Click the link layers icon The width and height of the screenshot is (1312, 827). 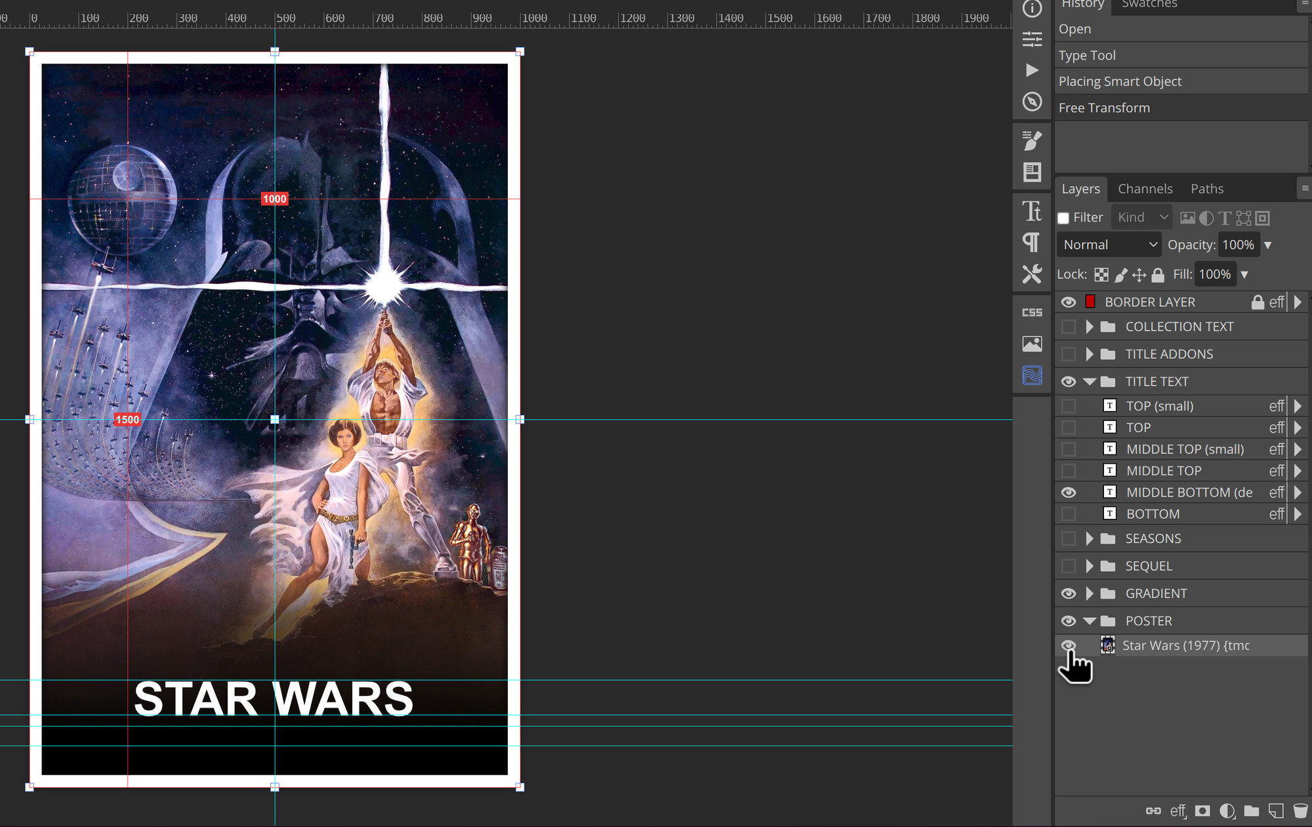point(1153,811)
